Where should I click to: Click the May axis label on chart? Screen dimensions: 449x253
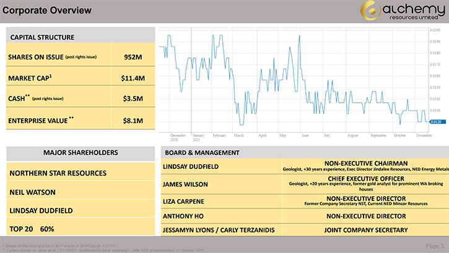click(282, 135)
